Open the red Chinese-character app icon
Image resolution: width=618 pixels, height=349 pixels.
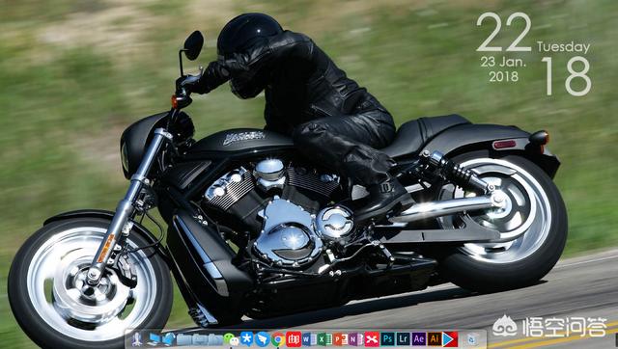(x=294, y=338)
